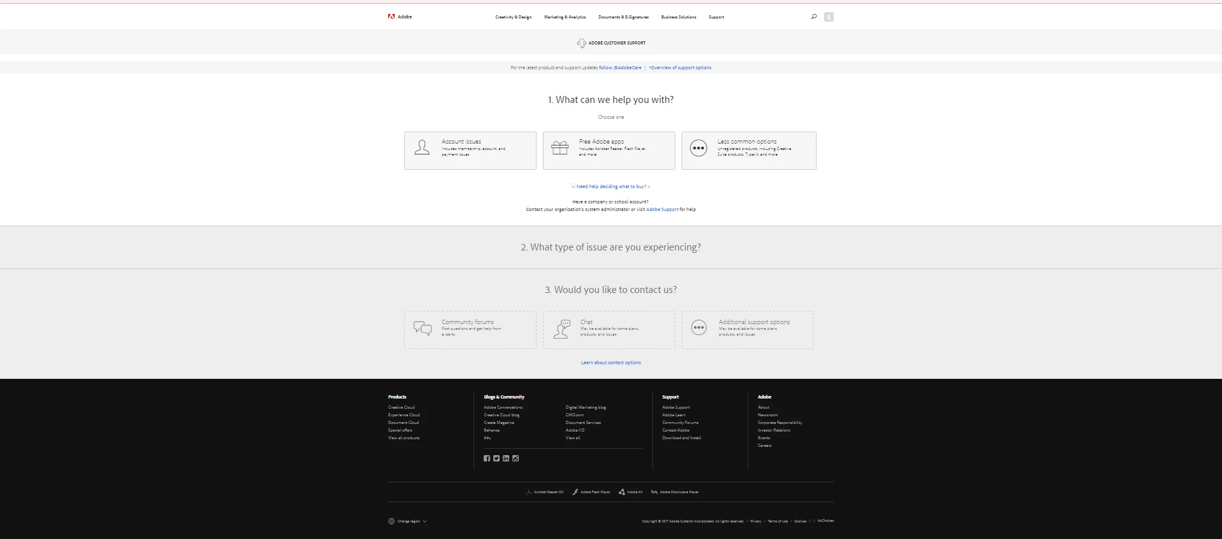Screen dimensions: 1222x539
Task: Open Cookies link in footer
Action: tap(800, 521)
